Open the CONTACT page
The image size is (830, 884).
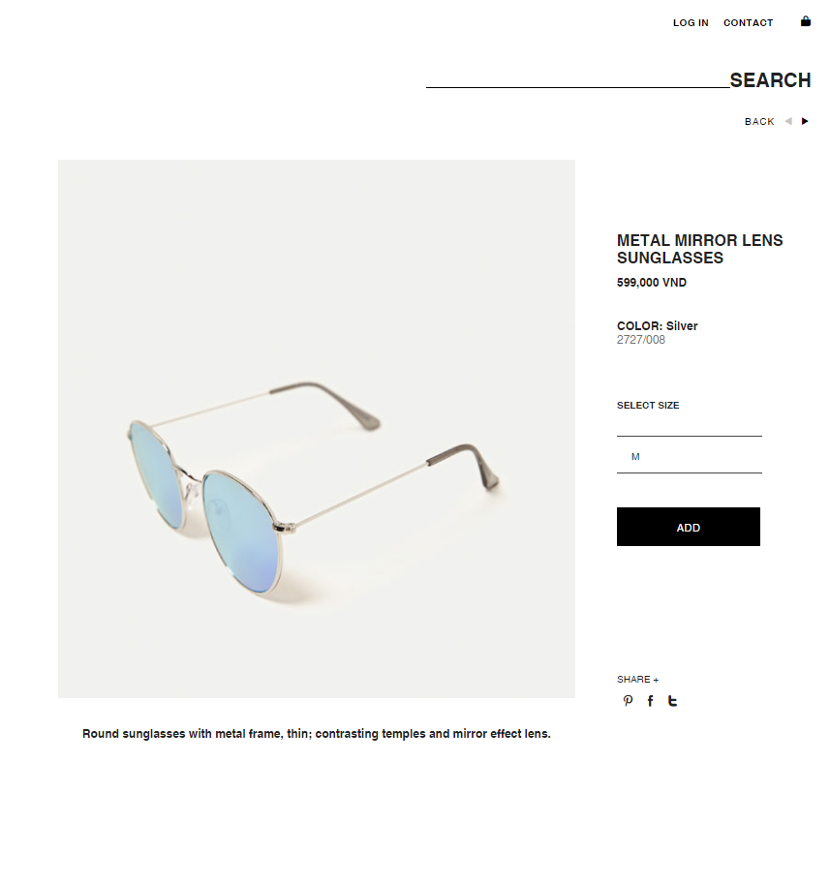[748, 22]
